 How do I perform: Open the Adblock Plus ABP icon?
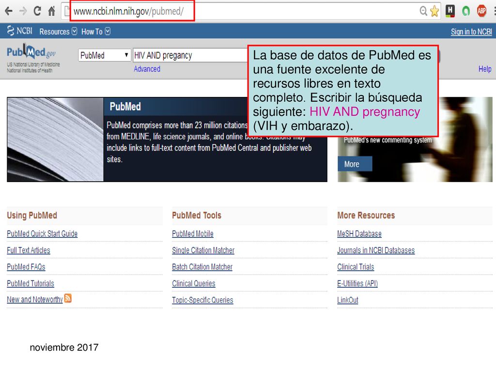(x=481, y=11)
